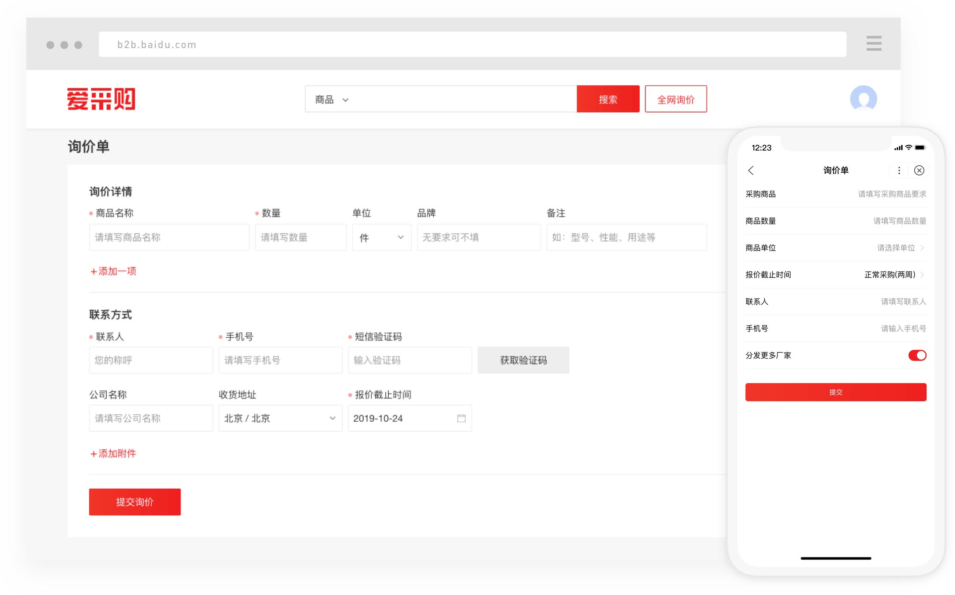Click the 商品名称 input field

(169, 238)
